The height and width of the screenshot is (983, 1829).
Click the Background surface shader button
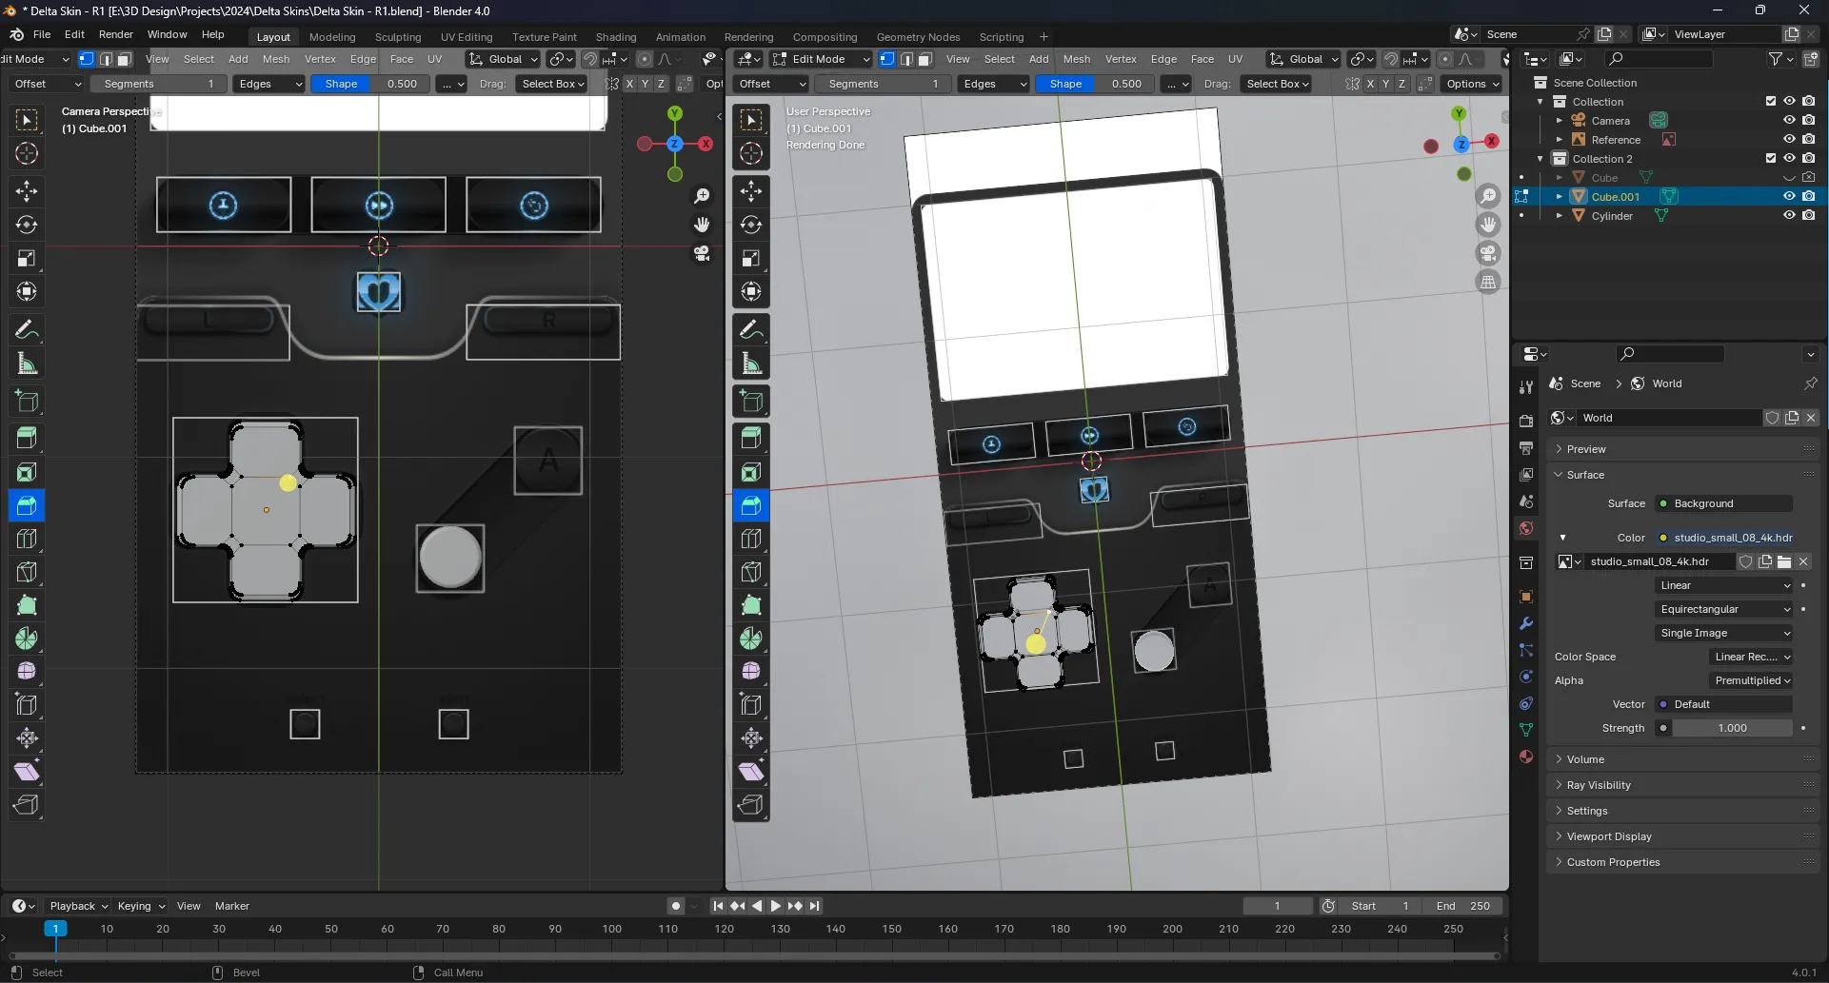coord(1723,503)
